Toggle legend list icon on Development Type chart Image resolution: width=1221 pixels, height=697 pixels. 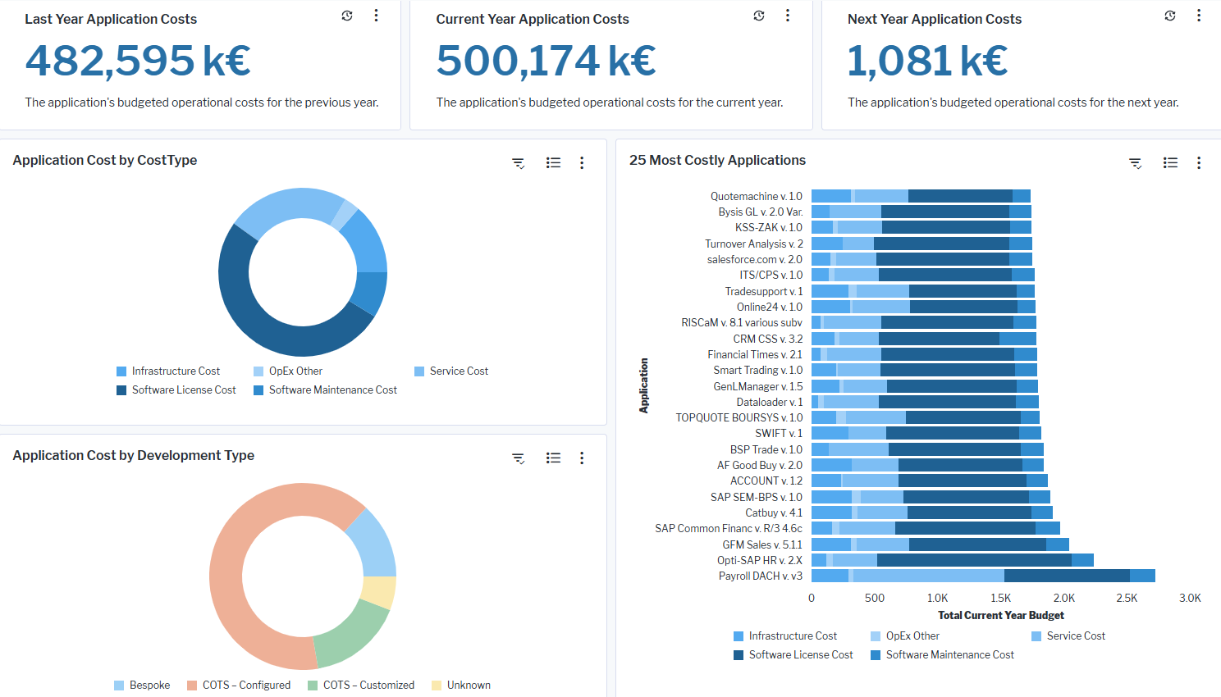click(554, 458)
